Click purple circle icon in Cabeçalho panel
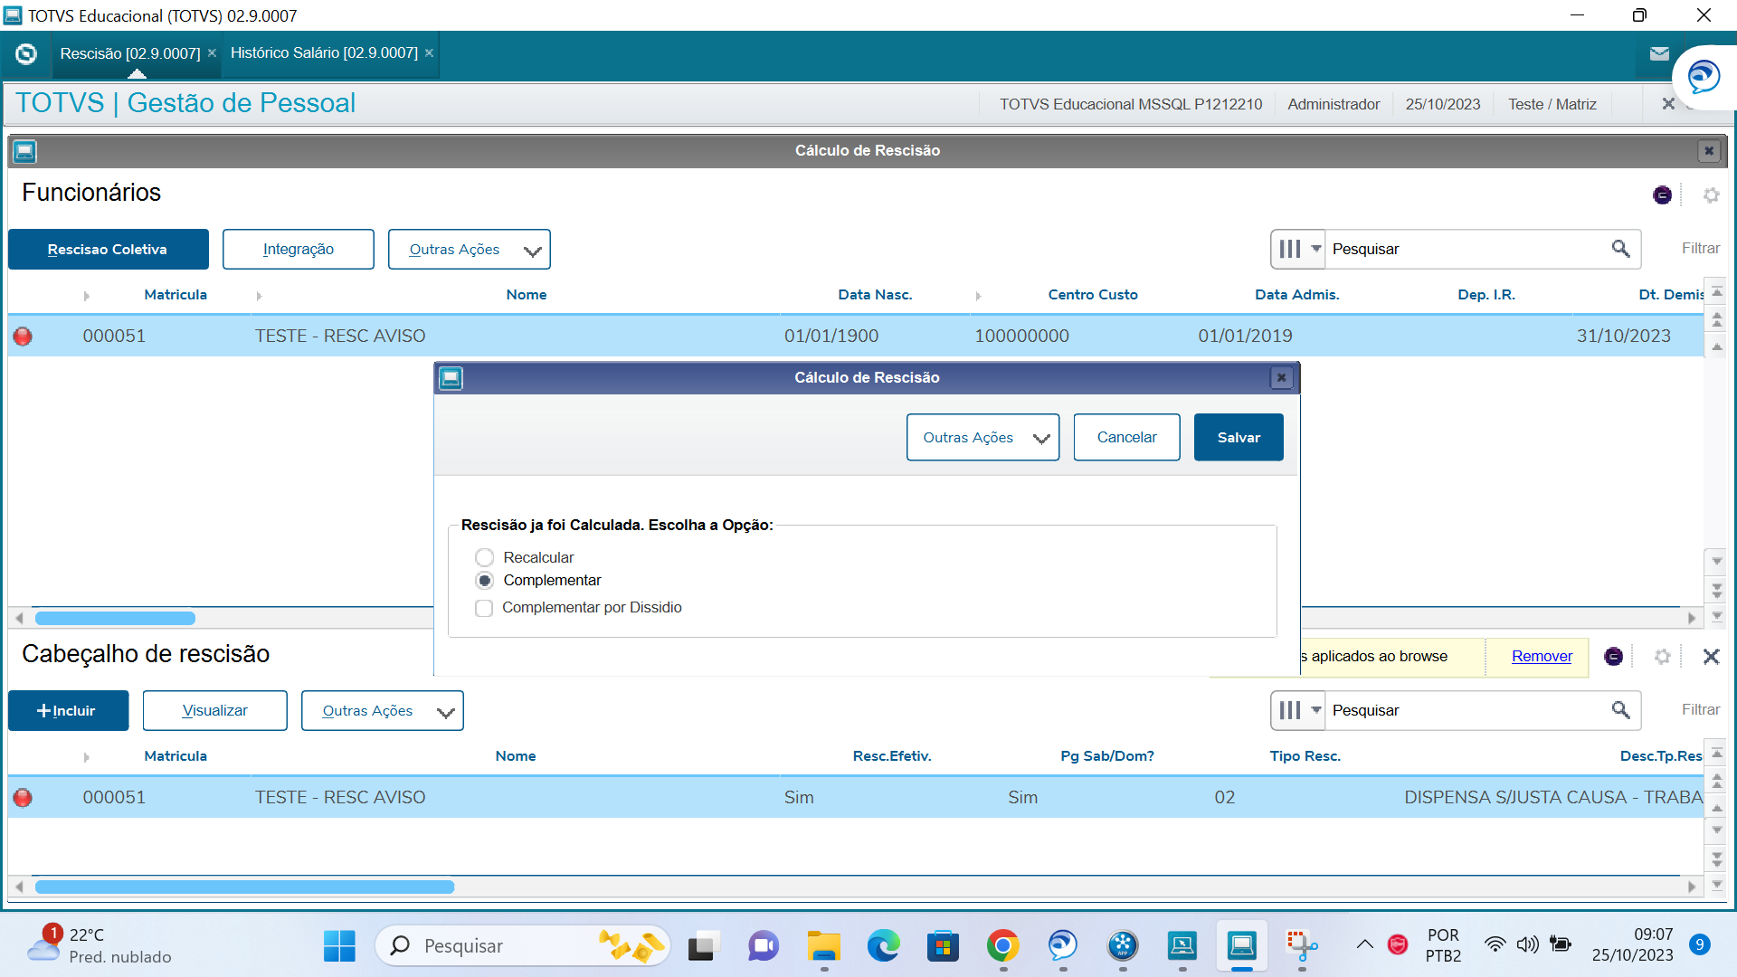Viewport: 1737px width, 977px height. 1613,657
